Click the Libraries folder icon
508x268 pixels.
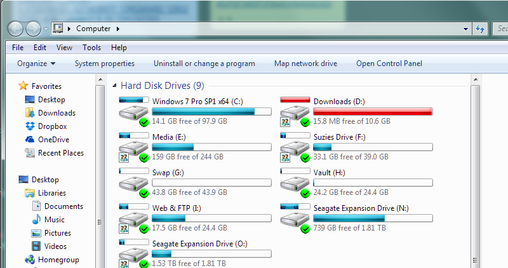click(30, 193)
